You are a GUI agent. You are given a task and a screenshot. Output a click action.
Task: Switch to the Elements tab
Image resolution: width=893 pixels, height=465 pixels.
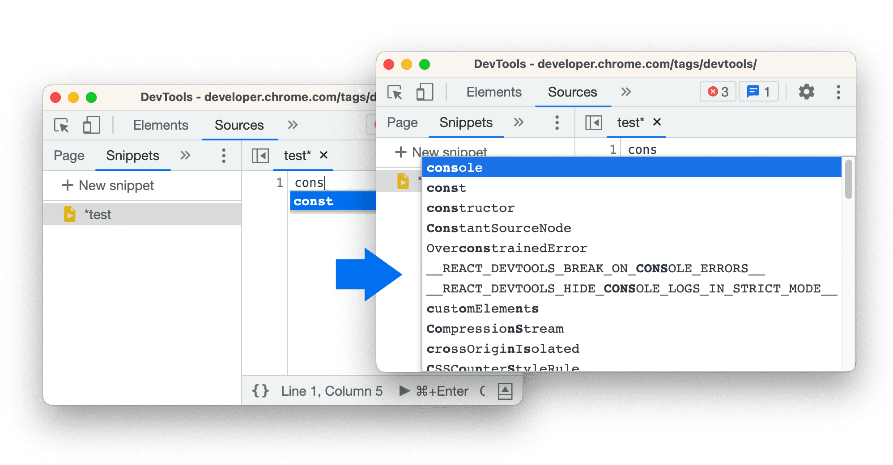493,92
